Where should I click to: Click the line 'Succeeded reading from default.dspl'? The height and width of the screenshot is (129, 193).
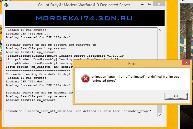(x=38, y=74)
